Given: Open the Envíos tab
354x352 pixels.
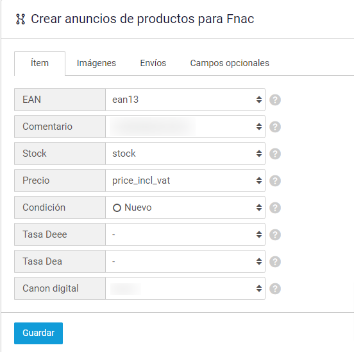Looking at the screenshot, I should point(153,63).
